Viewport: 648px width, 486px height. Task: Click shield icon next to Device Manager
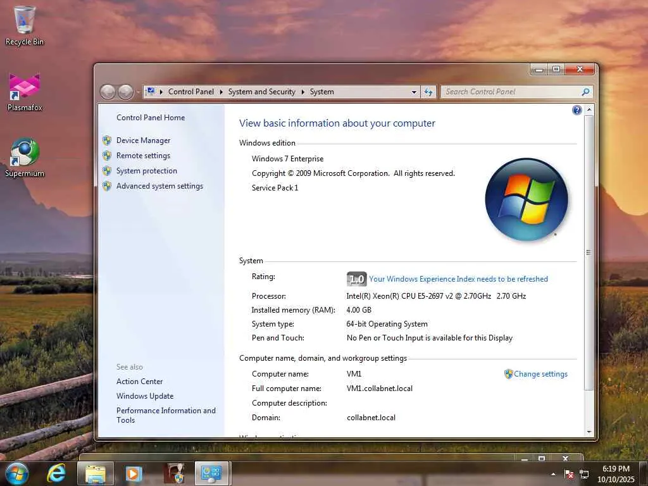tap(107, 140)
